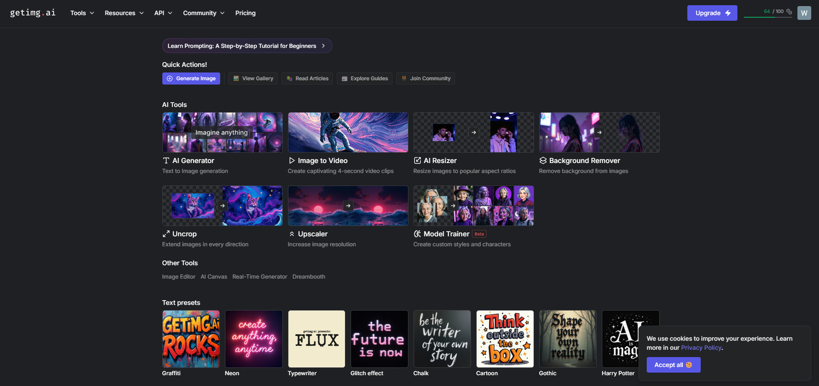Viewport: 819px width, 386px height.
Task: Accept all cookies
Action: (673, 365)
